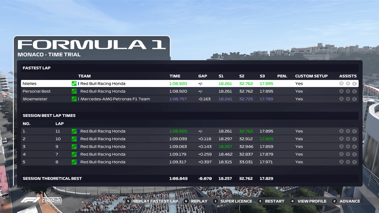
Task: Click green platform icon in Personal Best row
Action: pos(74,91)
